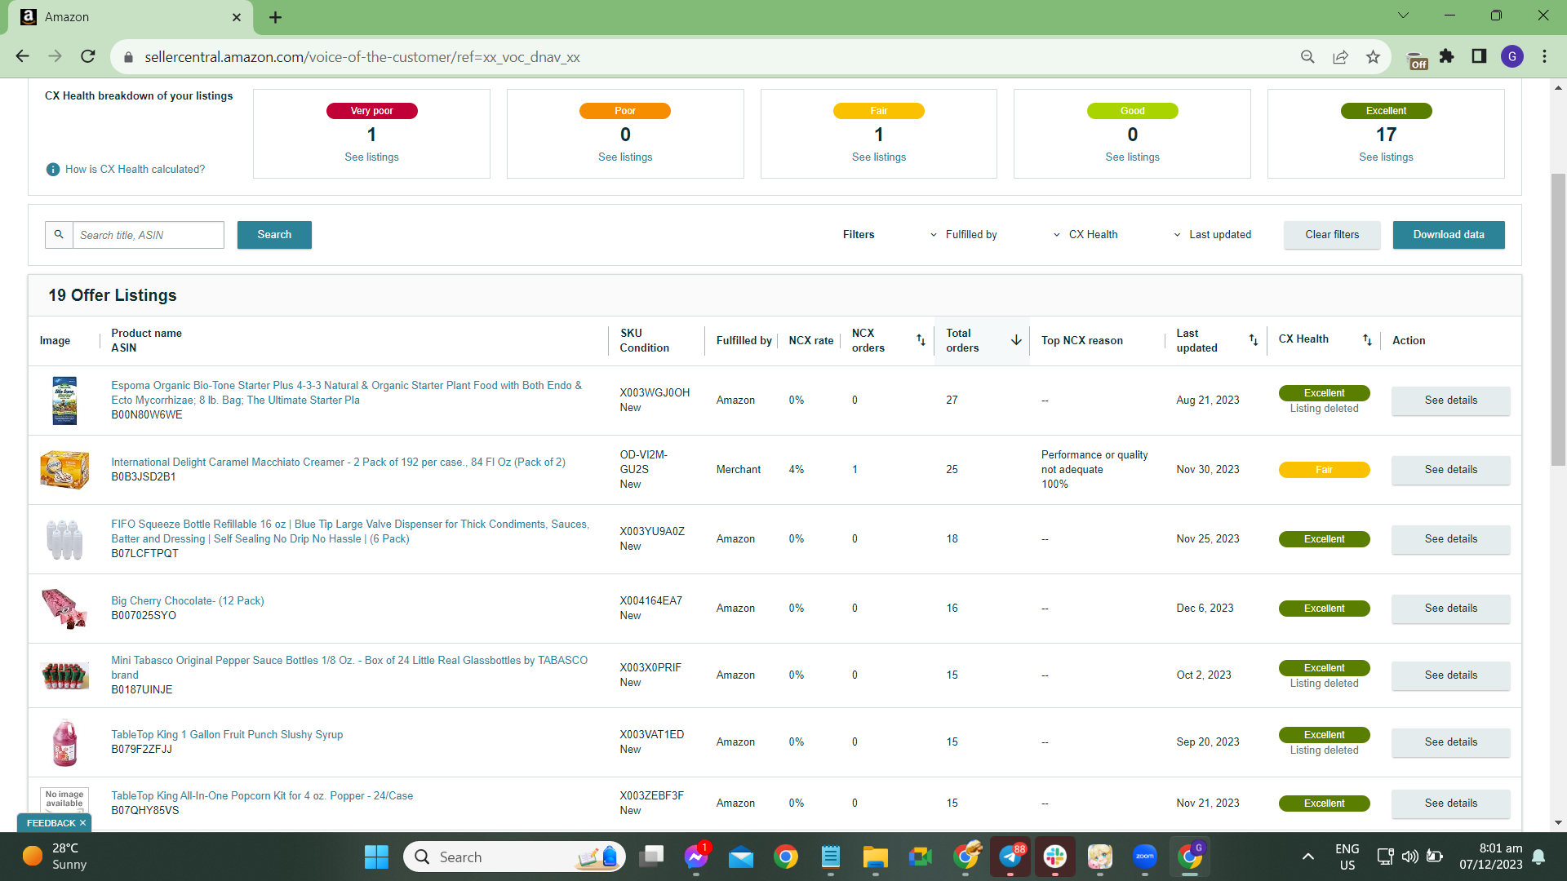Viewport: 1567px width, 881px height.
Task: Click the Espoma plant food thumbnail
Action: pyautogui.click(x=64, y=401)
